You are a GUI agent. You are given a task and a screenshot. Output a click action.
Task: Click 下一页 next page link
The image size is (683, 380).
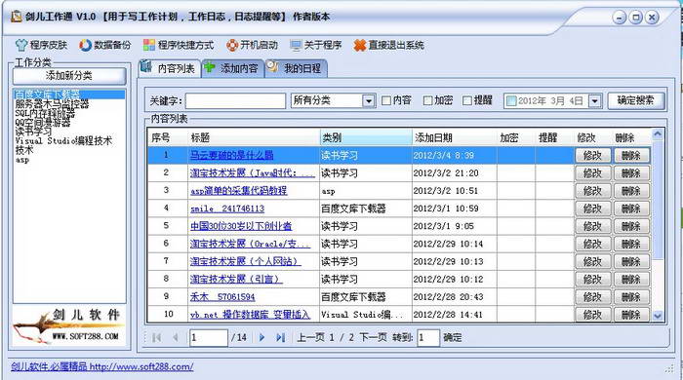tap(373, 337)
